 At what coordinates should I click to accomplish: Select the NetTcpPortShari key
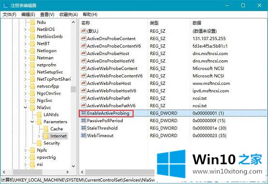click(x=54, y=79)
